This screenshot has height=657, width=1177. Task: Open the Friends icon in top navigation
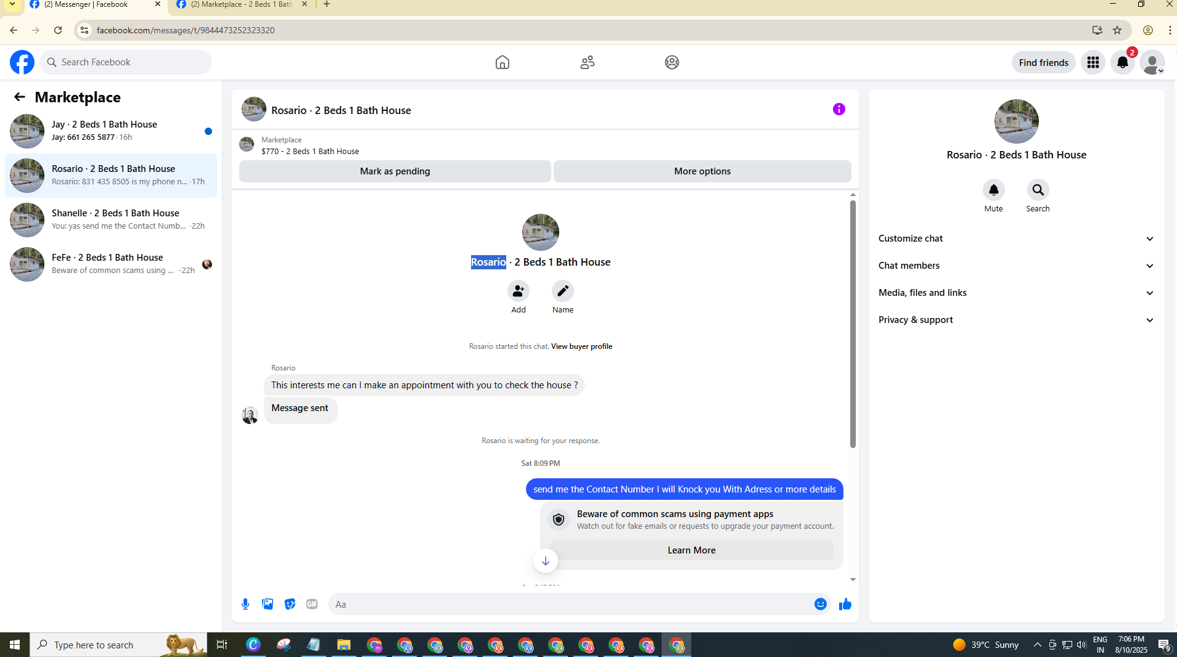point(588,62)
